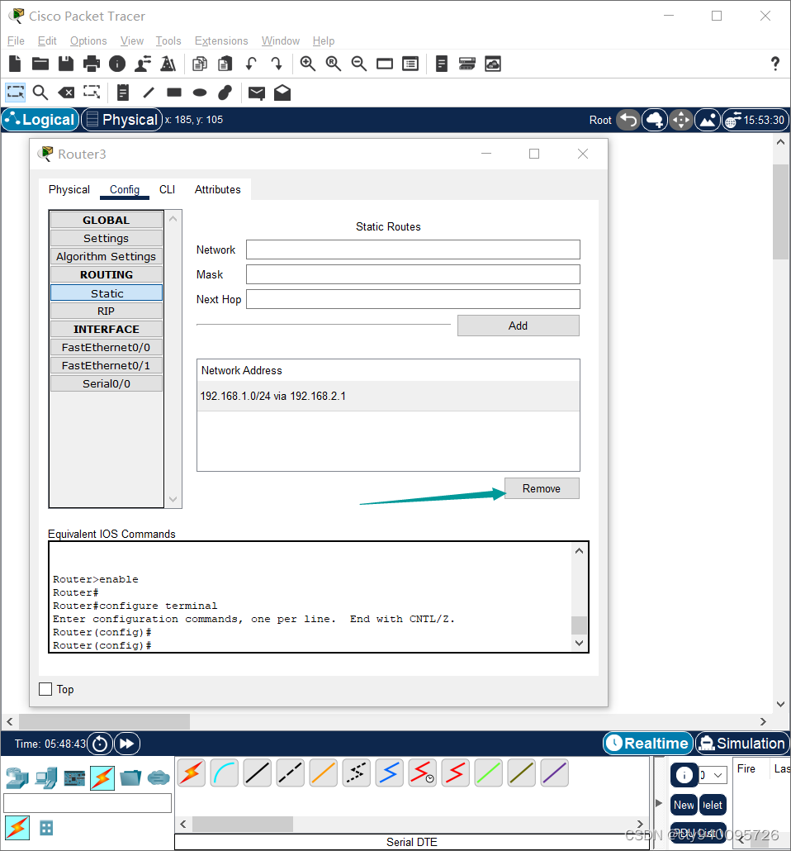Image resolution: width=791 pixels, height=851 pixels.
Task: Open FastEthernet0/1 interface settings
Action: [x=107, y=365]
